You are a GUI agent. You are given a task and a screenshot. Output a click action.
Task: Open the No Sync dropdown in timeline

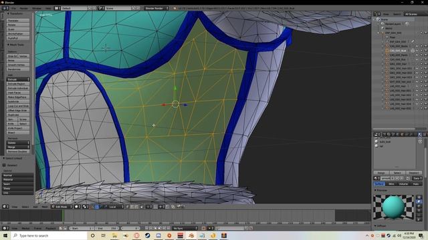[185, 228]
